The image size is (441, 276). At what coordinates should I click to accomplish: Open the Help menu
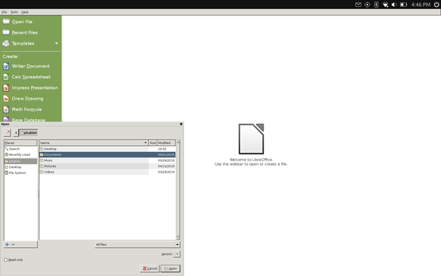(25, 12)
